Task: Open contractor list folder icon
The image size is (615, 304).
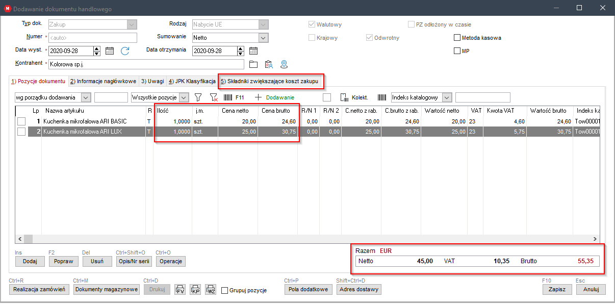Action: (x=253, y=64)
